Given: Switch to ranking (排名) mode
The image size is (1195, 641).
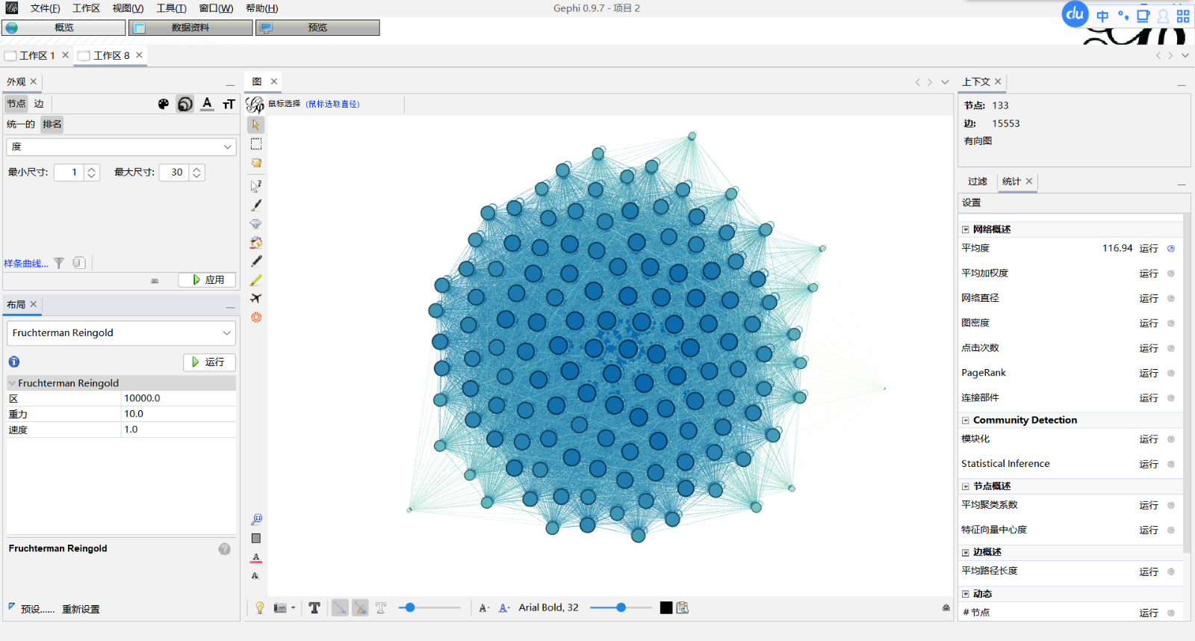Looking at the screenshot, I should (52, 124).
